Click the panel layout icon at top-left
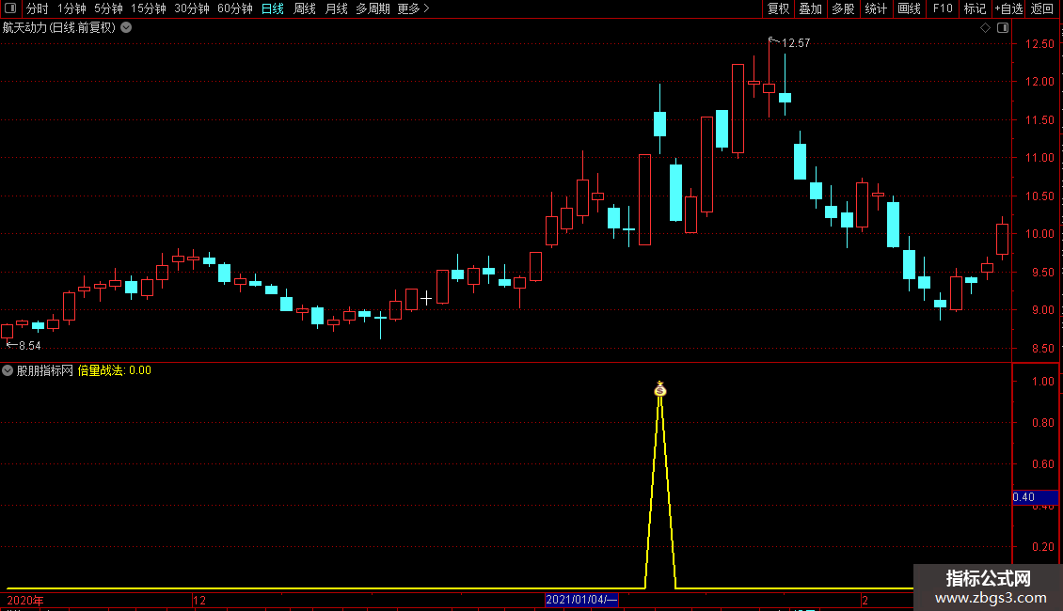Screen dimensions: 1063x611 tap(10, 8)
